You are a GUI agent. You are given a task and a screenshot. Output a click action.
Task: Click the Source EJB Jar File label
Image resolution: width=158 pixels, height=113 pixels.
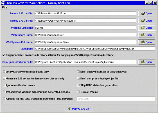pos(21,13)
